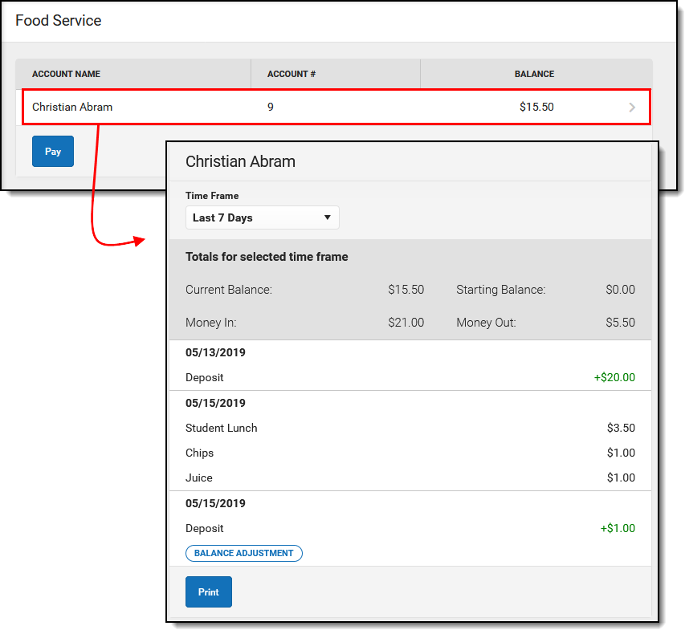Click the Food Service heading
This screenshot has height=630, width=685.
coord(58,21)
